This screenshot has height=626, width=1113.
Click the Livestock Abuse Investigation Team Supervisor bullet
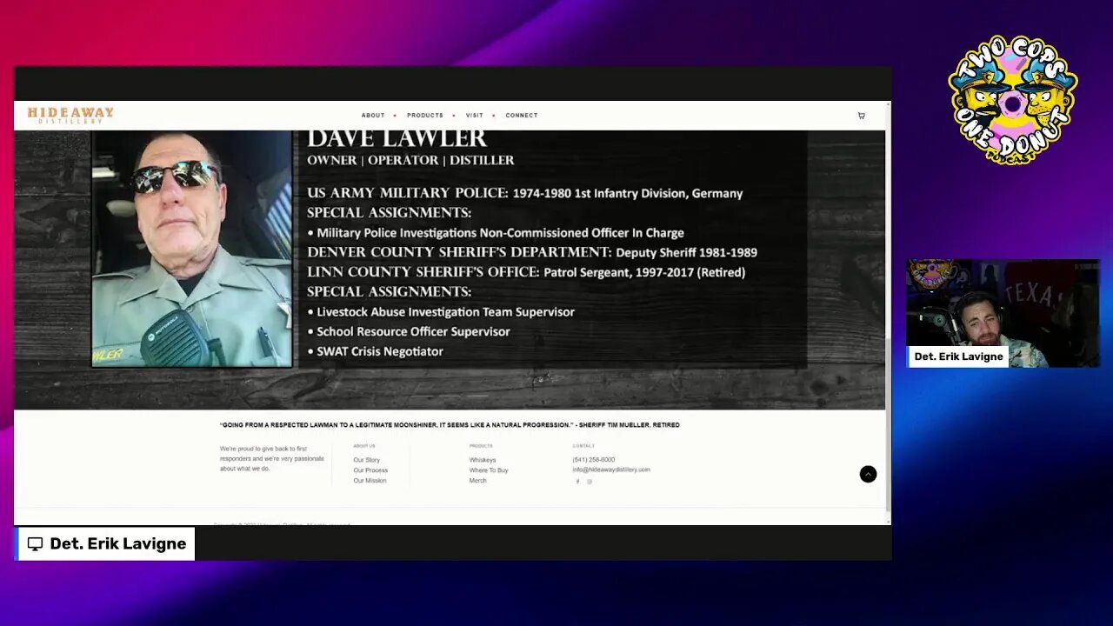point(441,311)
